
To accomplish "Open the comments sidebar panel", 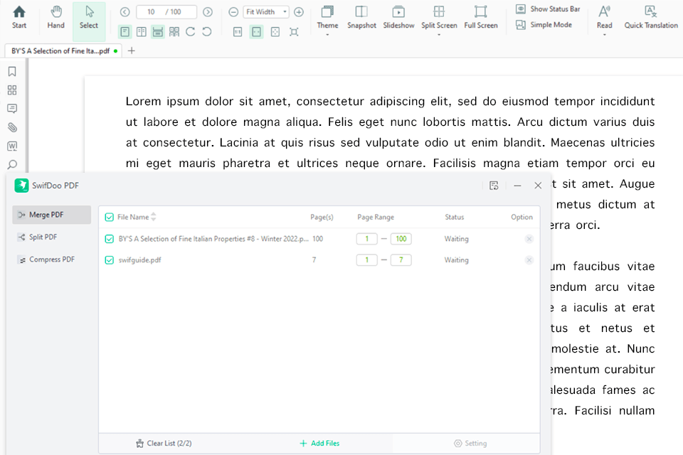I will (x=12, y=108).
